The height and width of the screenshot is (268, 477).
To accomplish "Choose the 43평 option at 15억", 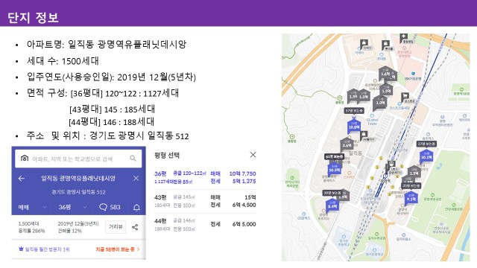I will pyautogui.click(x=205, y=201).
